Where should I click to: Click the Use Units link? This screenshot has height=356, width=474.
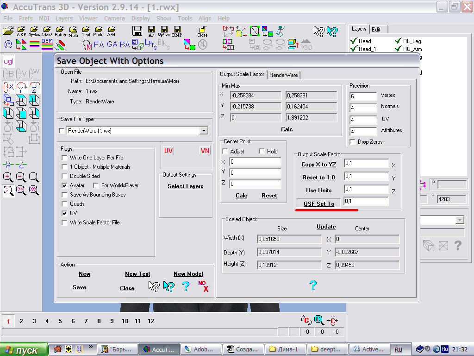[x=318, y=191]
